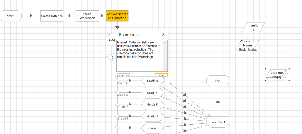Select the Grade E calculation stage

[153, 116]
